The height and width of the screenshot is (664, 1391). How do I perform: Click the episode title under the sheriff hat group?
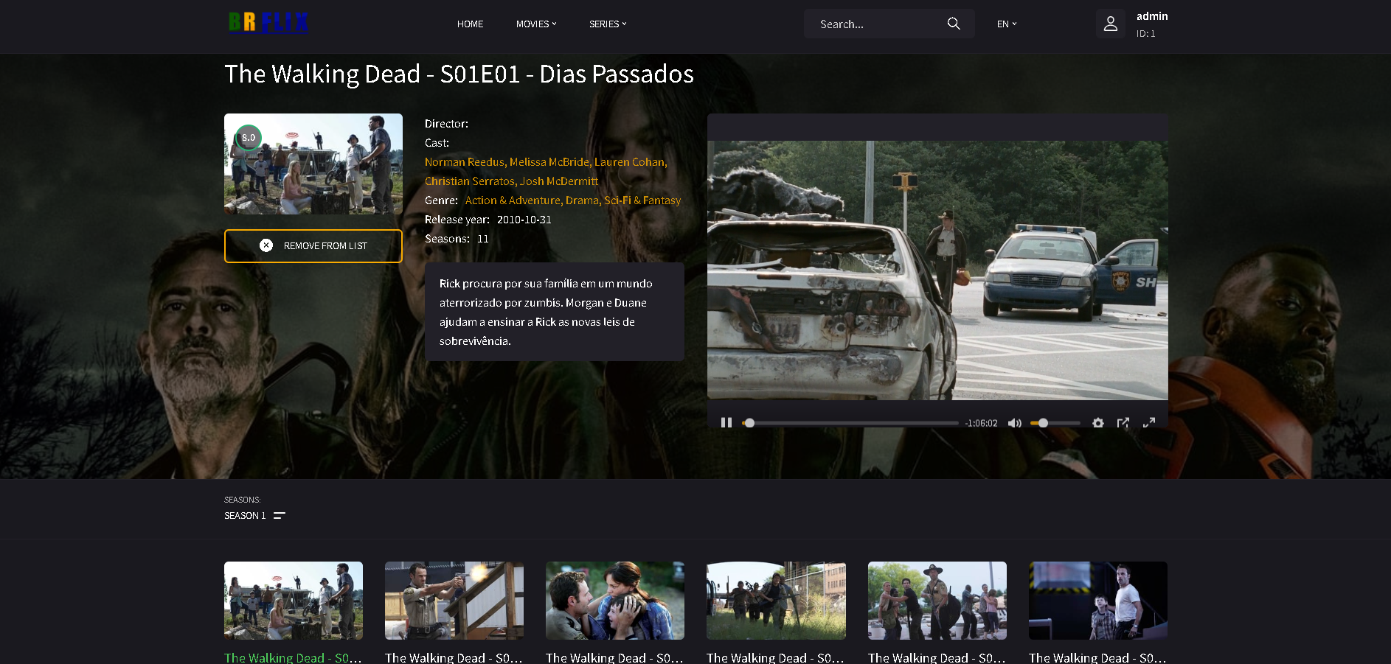click(937, 657)
